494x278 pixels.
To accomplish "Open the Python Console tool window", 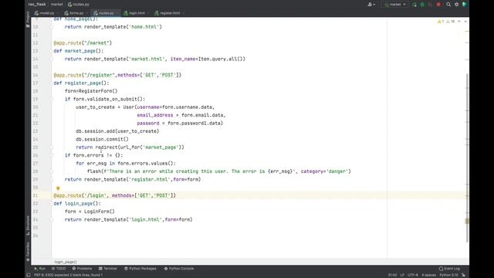I will pos(179,269).
